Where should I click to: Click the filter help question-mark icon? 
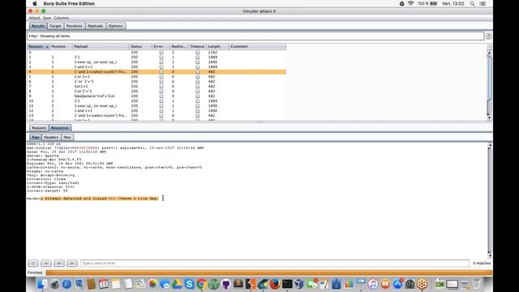coord(488,36)
